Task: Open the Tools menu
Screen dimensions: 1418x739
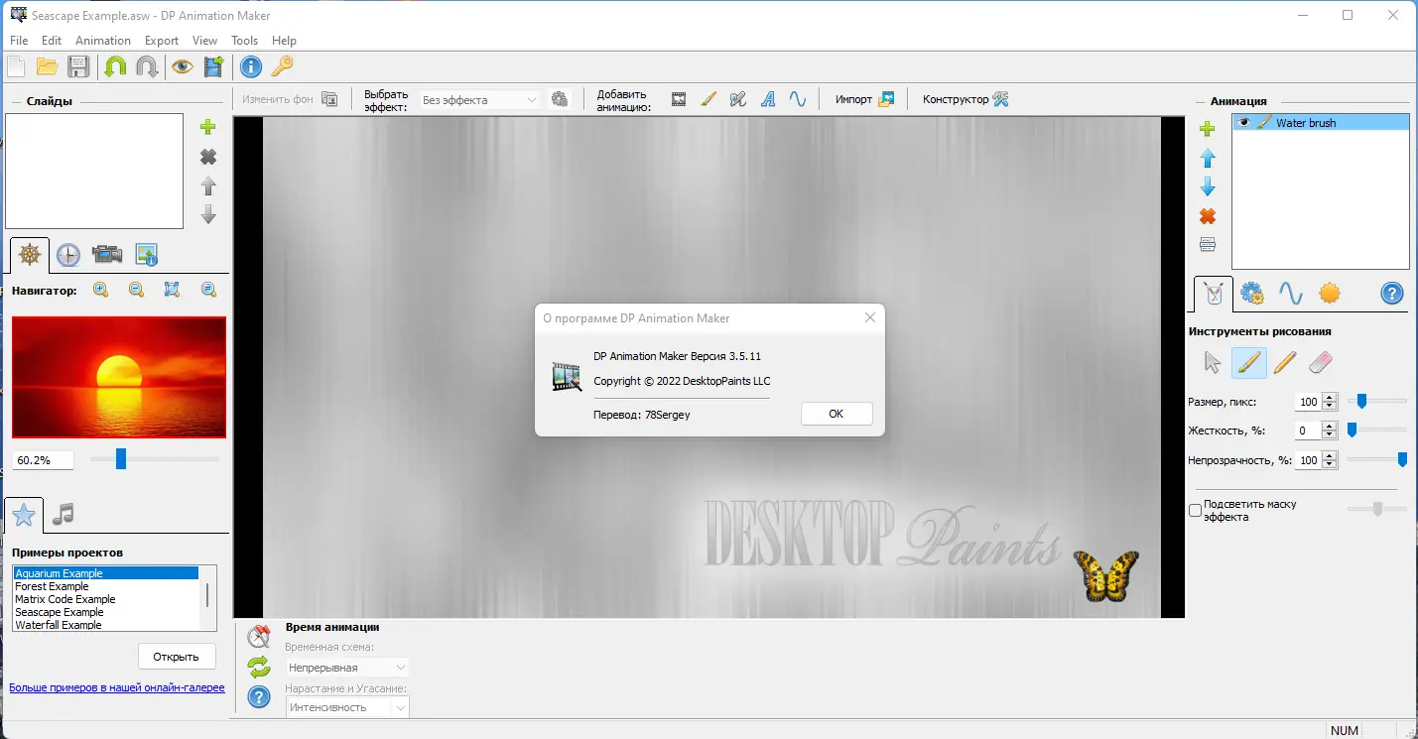Action: pyautogui.click(x=244, y=41)
